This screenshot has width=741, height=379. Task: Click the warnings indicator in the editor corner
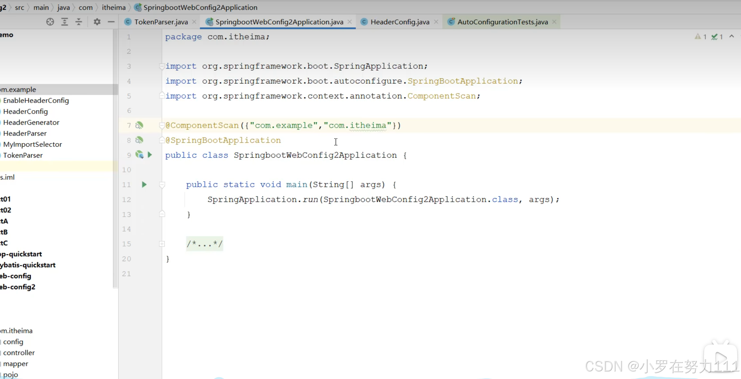pyautogui.click(x=700, y=37)
